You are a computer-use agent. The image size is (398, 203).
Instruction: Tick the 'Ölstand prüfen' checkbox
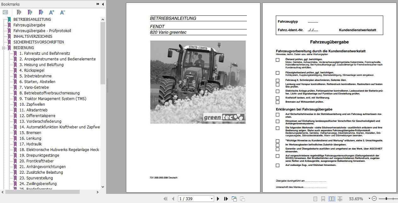(x=277, y=60)
